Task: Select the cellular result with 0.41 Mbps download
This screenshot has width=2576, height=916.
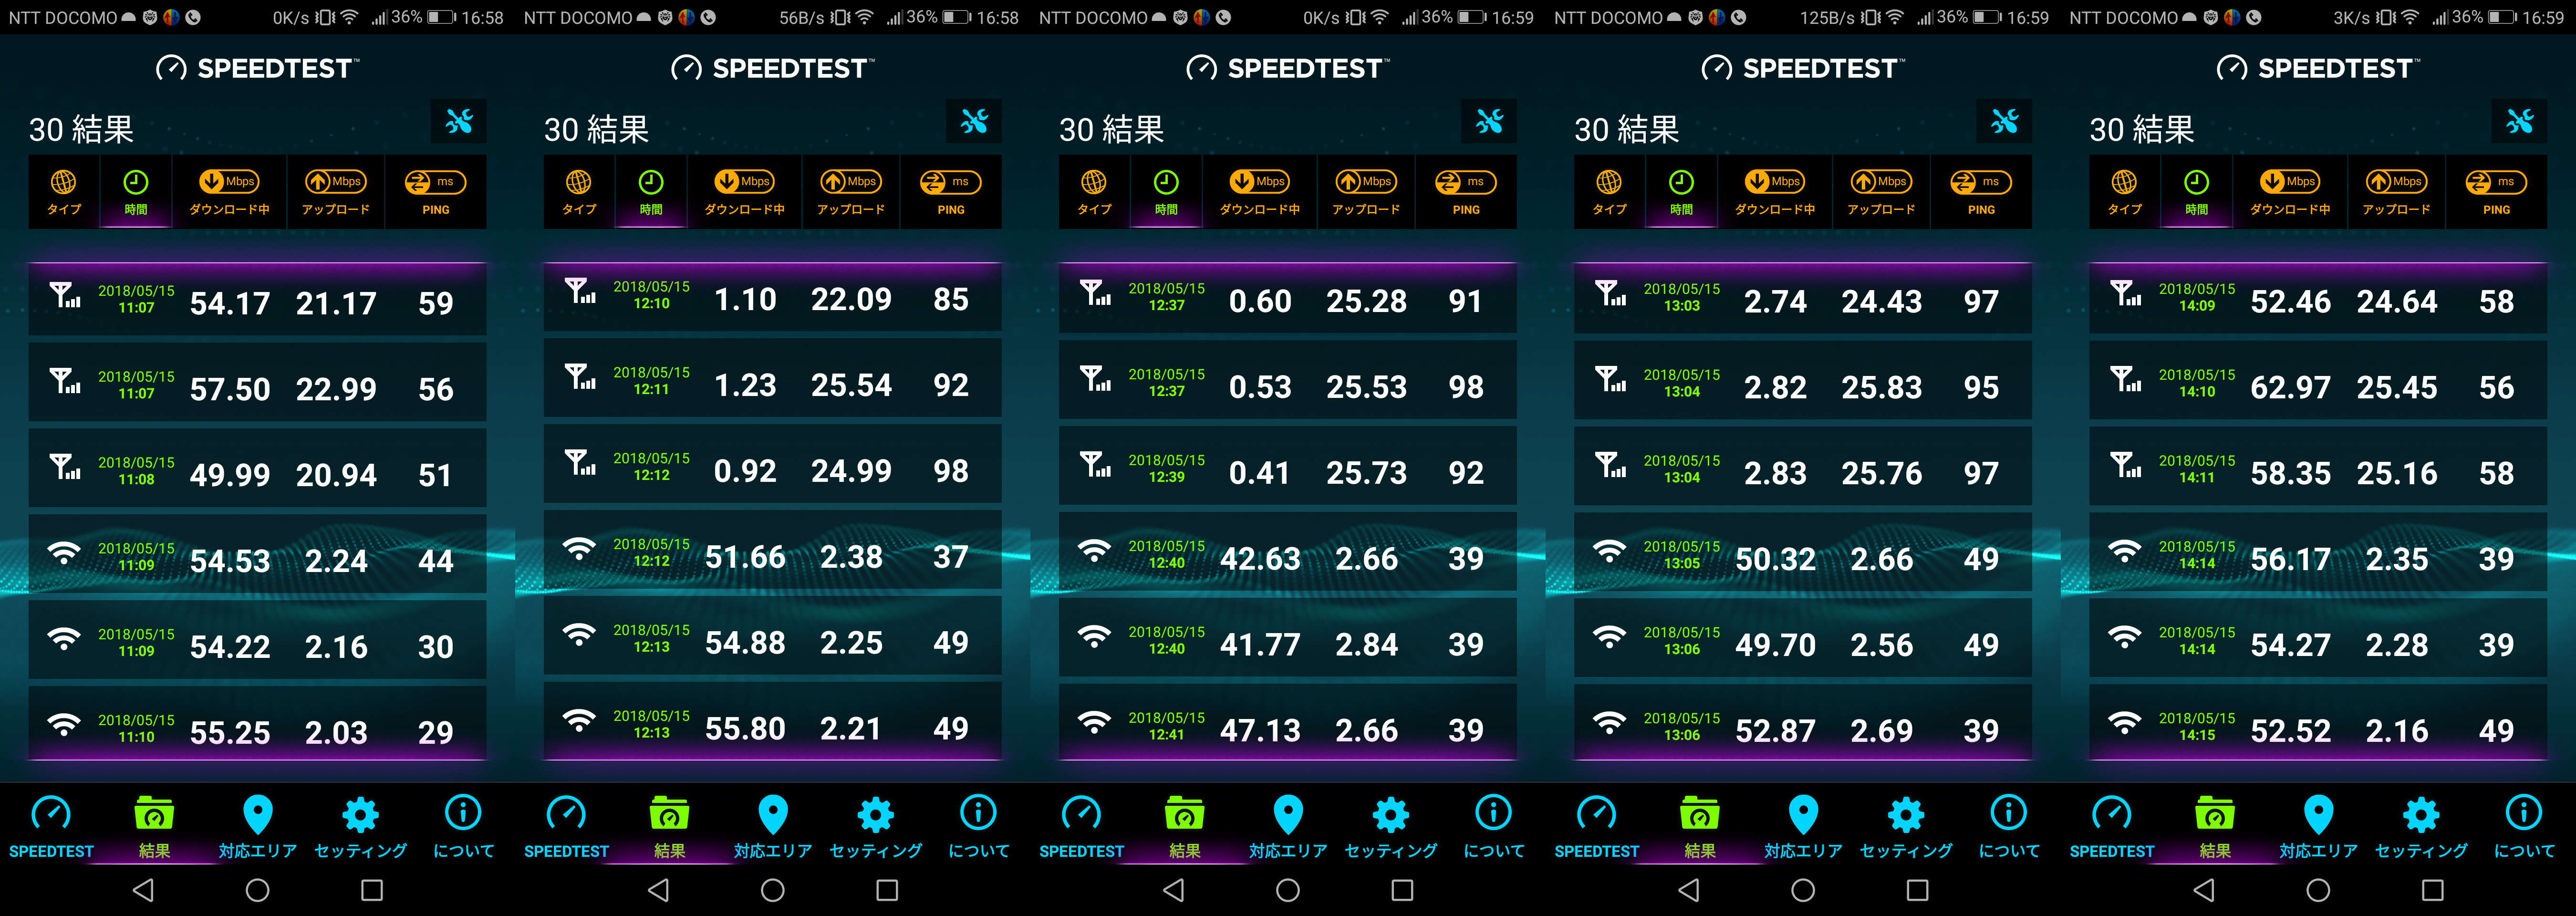Action: tap(1287, 470)
